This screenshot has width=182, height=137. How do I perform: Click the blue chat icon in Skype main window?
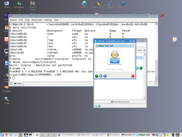(x=137, y=68)
